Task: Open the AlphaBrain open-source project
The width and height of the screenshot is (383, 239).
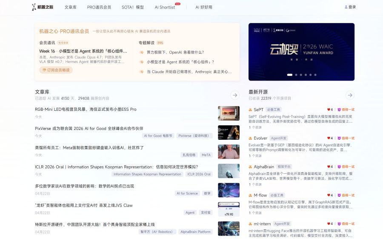Action: [x=264, y=167]
